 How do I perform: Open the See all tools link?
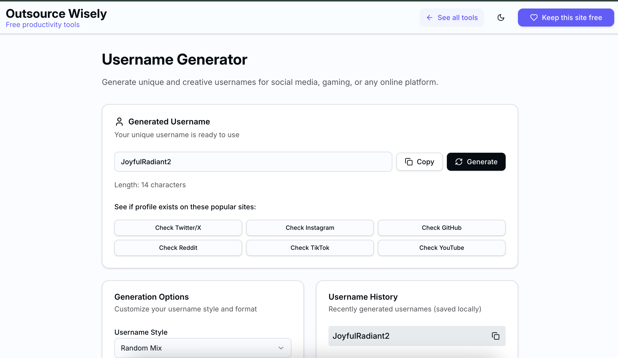pos(452,18)
